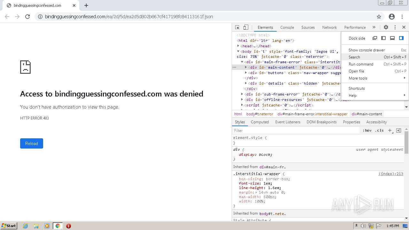Viewport: 409px width, 230px height.
Task: Open the Accessibility sub-tab
Action: (376, 122)
